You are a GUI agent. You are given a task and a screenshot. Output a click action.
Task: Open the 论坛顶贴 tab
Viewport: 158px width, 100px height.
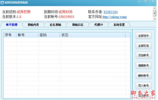point(55,25)
